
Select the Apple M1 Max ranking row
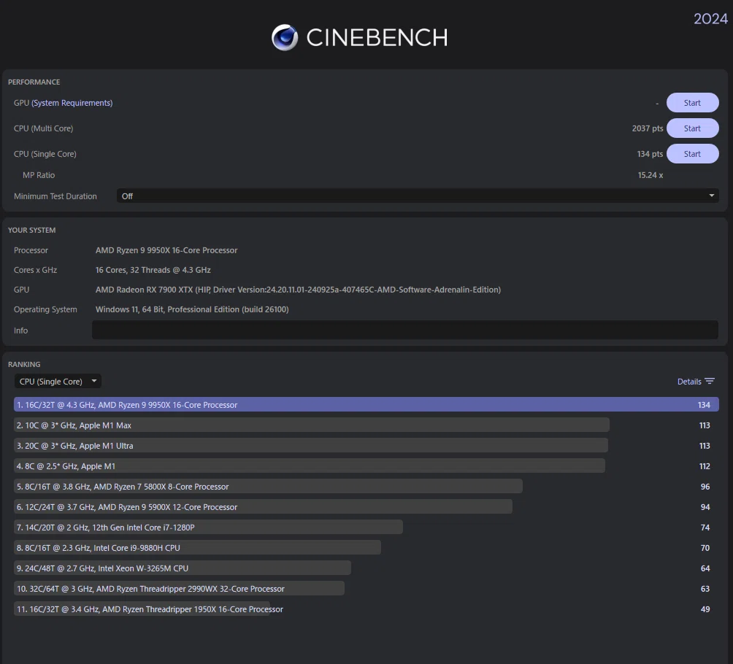366,425
